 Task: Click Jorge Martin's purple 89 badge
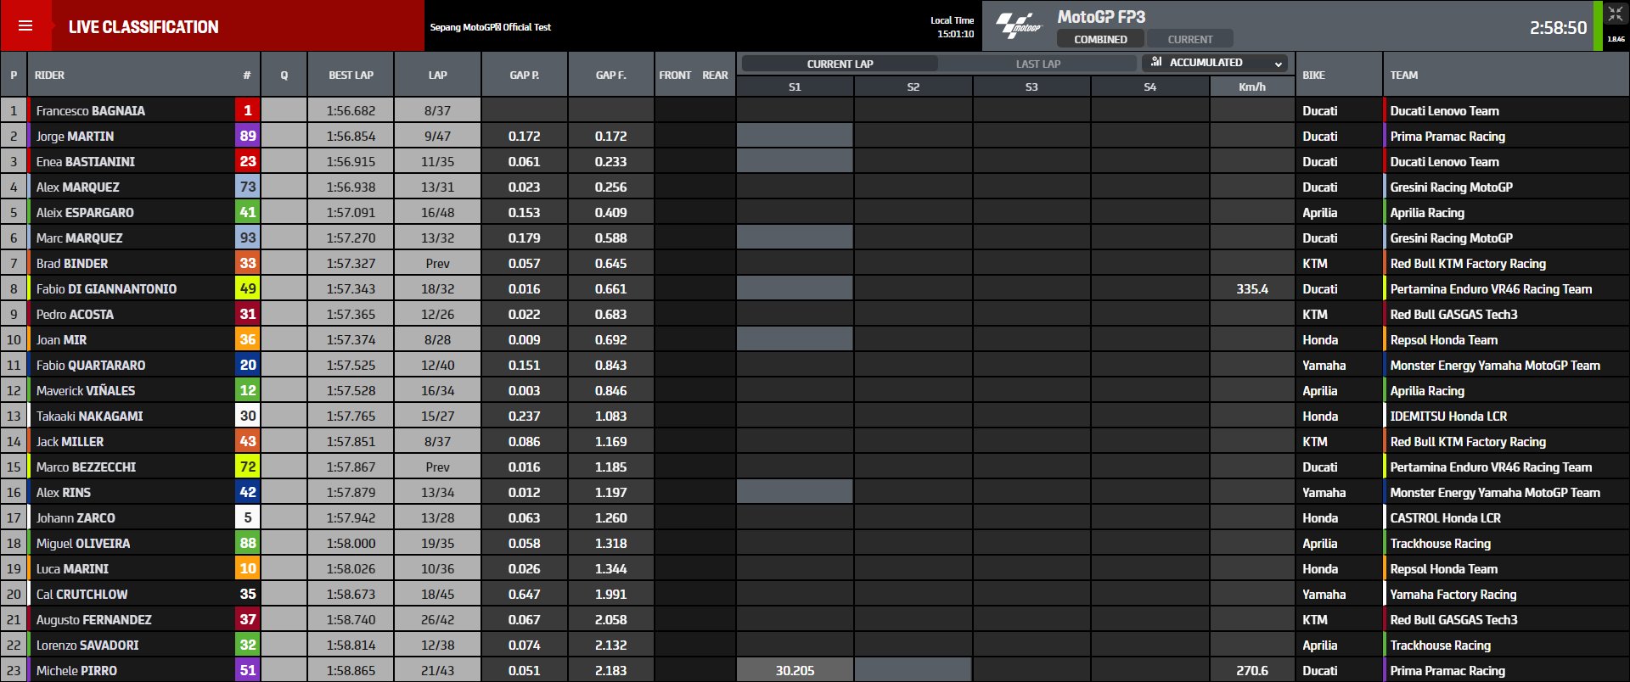[x=247, y=136]
